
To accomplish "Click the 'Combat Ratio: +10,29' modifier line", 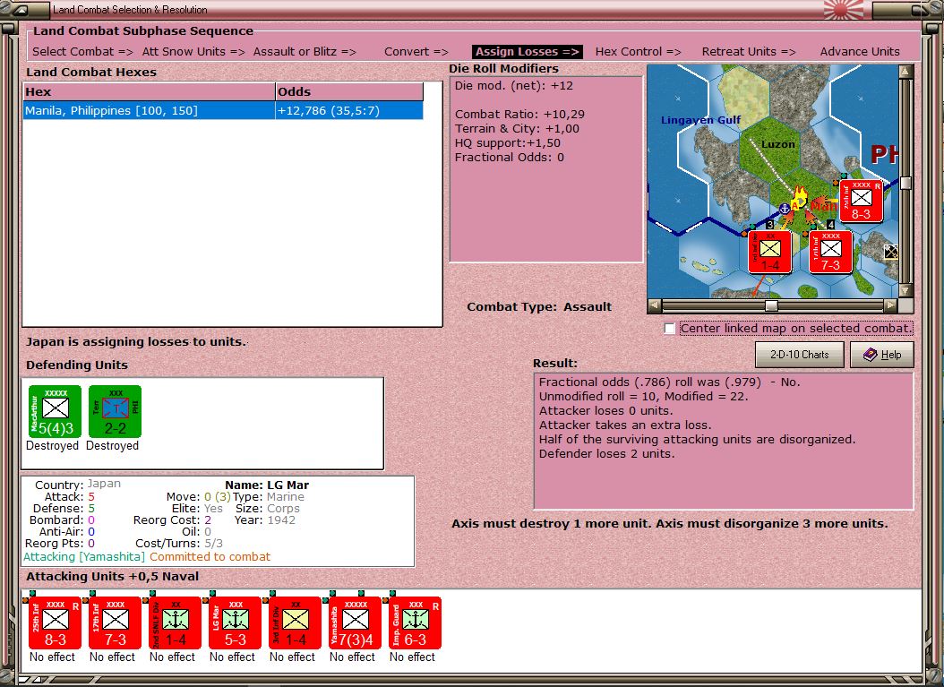I will 519,115.
